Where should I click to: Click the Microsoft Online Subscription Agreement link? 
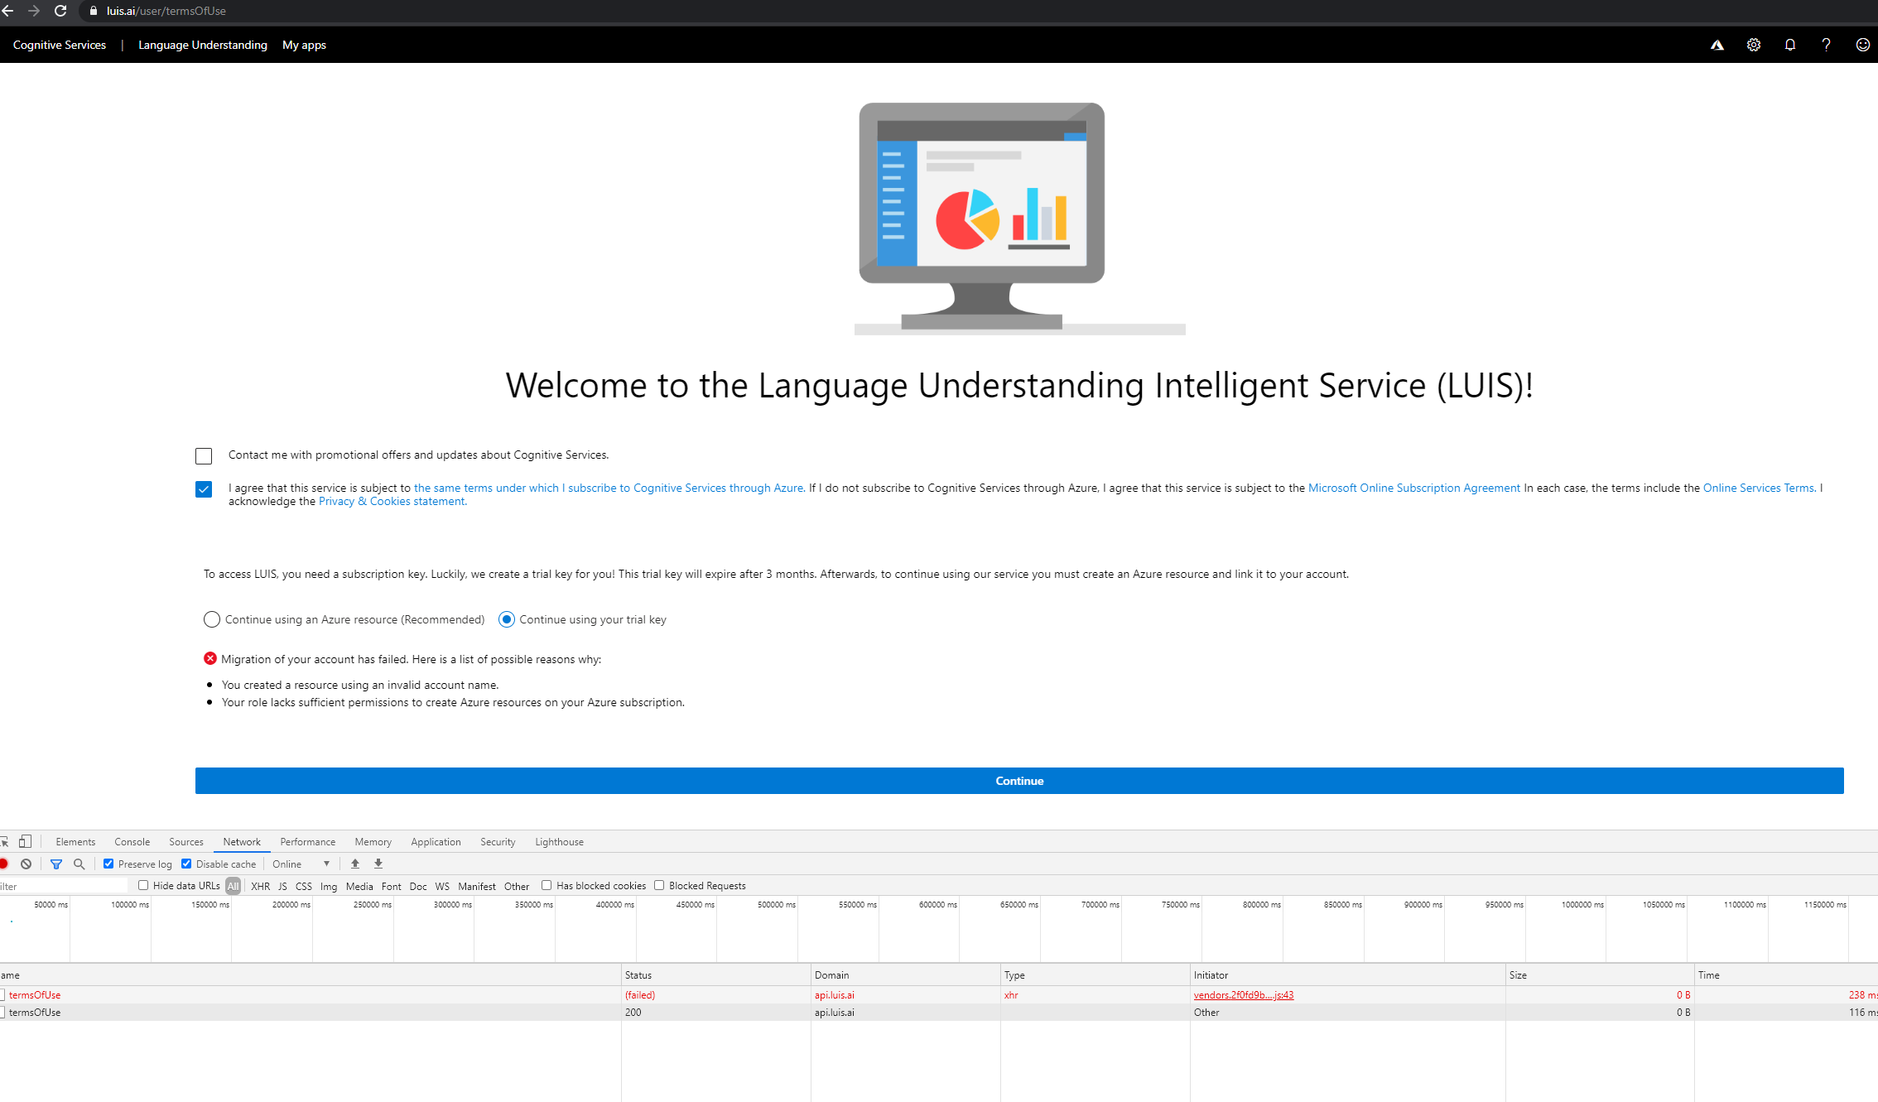[1415, 487]
